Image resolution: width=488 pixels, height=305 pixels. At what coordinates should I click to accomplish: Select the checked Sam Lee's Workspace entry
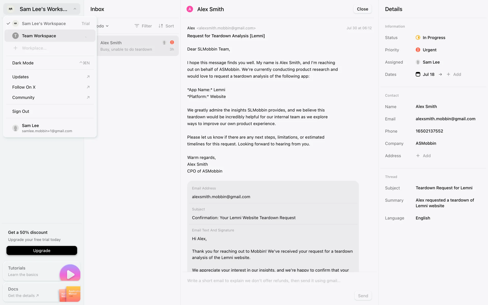pos(44,23)
